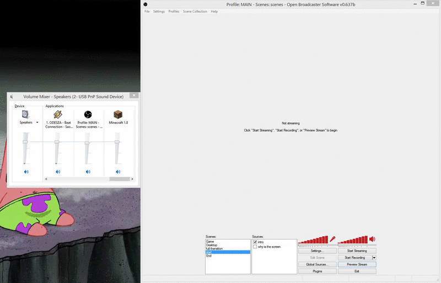Maximize the OBS window
The width and height of the screenshot is (441, 283).
422,3
